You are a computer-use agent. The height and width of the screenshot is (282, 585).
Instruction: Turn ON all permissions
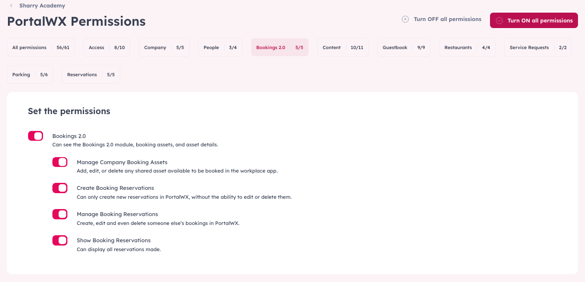click(x=534, y=21)
